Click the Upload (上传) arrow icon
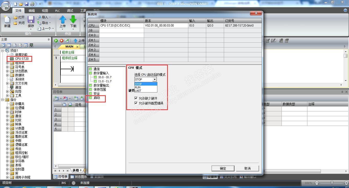Viewport: 349px width, 188px height. (x=63, y=19)
